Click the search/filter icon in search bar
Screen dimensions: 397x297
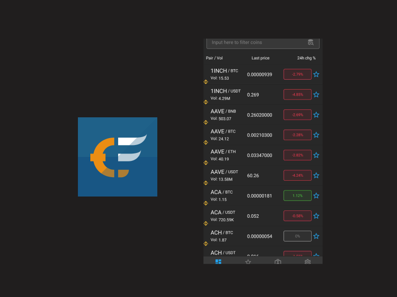coord(310,43)
